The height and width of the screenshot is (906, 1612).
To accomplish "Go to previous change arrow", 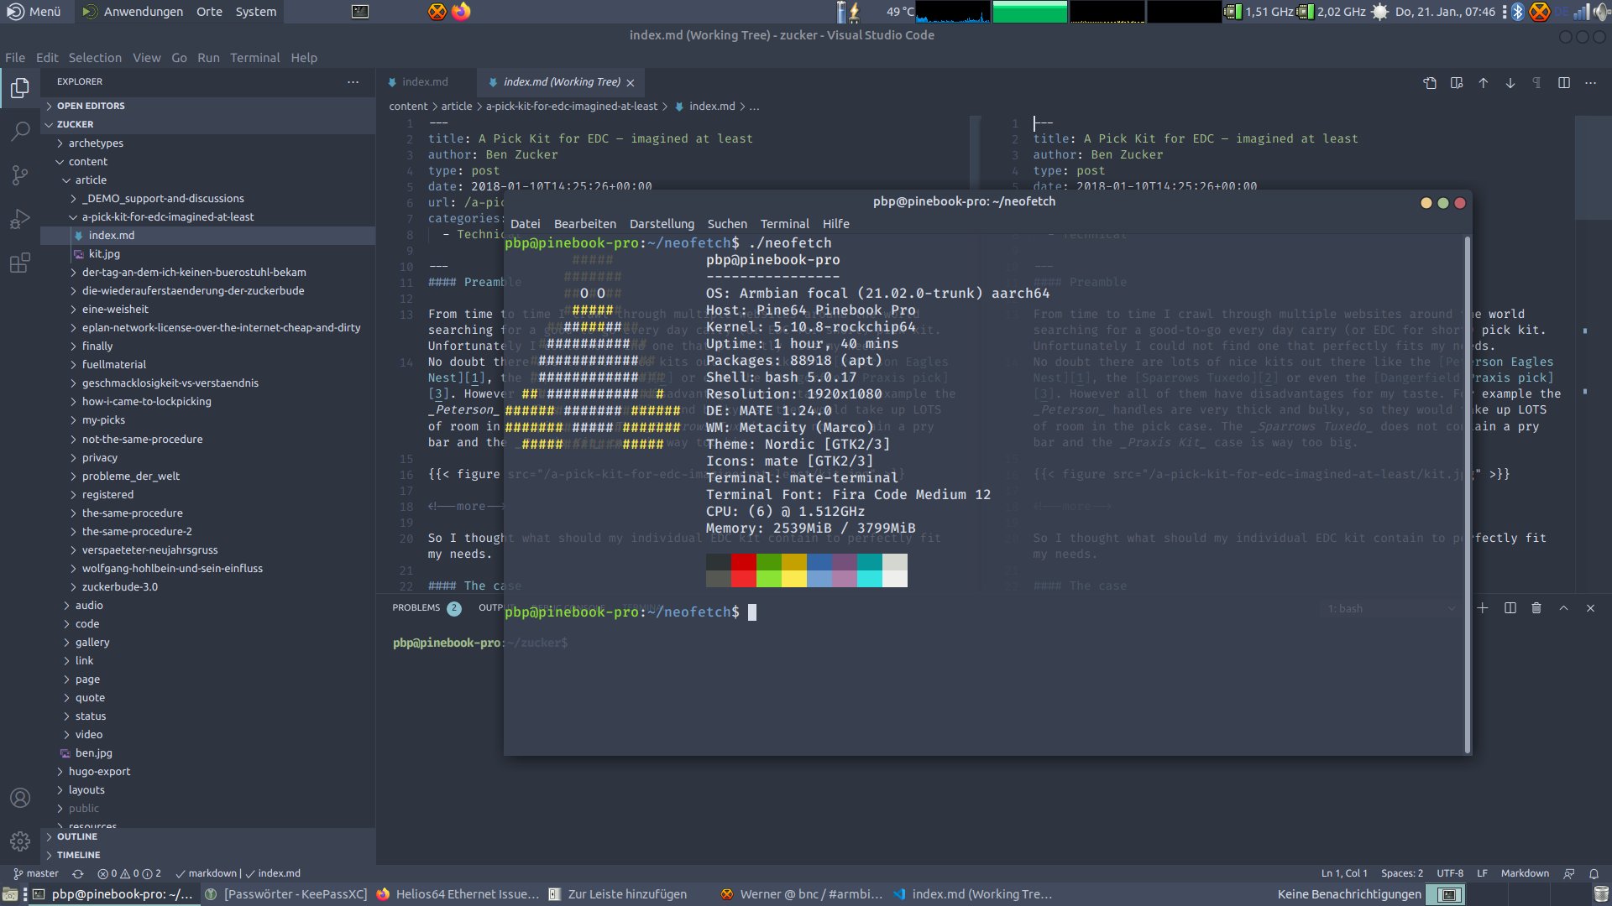I will click(x=1484, y=82).
